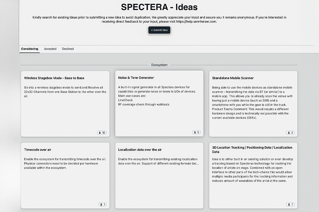Switch to the Accepted tab

pyautogui.click(x=50, y=49)
